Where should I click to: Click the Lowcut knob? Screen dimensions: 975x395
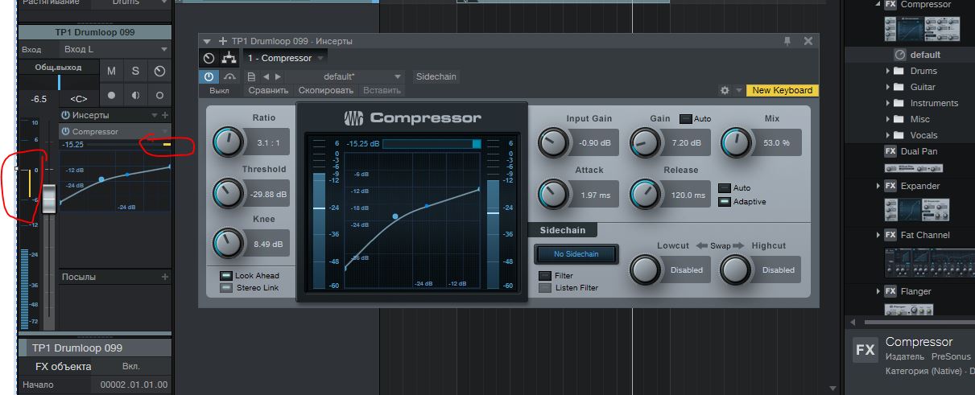click(x=645, y=270)
